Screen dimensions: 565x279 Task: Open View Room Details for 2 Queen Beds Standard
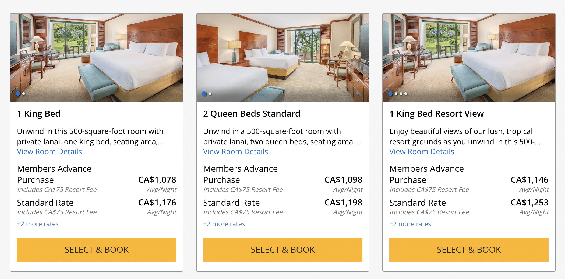coord(235,152)
